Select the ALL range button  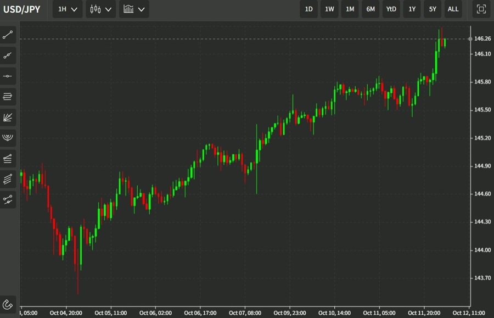click(453, 9)
